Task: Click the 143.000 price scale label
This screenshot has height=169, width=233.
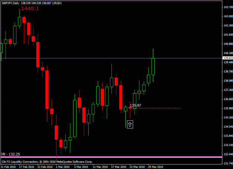Action: coord(228,16)
